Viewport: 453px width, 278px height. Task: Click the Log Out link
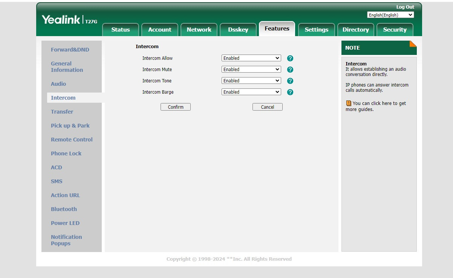(x=405, y=7)
